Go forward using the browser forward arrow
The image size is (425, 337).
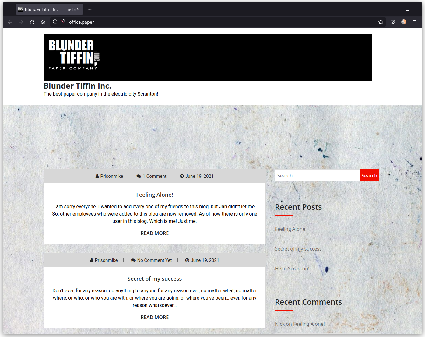click(x=21, y=22)
